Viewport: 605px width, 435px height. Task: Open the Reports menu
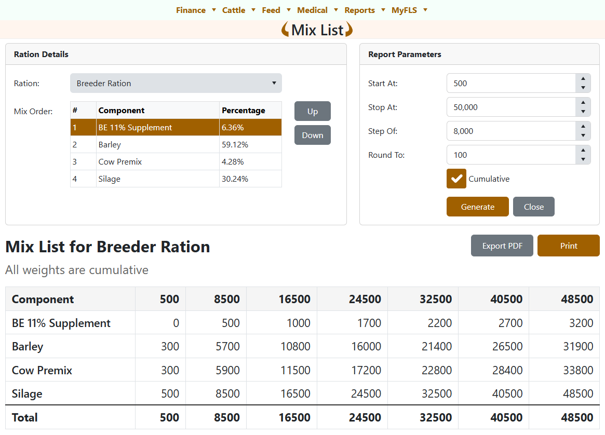click(x=365, y=10)
